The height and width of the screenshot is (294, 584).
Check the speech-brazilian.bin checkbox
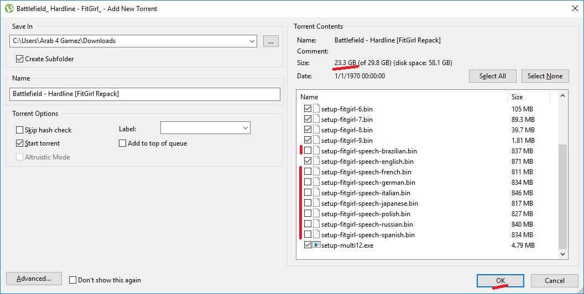point(307,151)
